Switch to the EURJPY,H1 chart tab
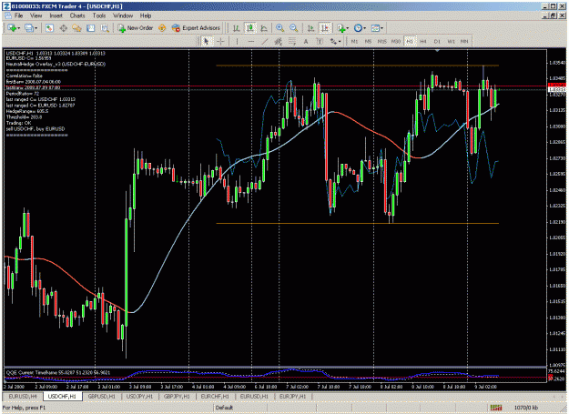This screenshot has height=414, width=569. click(x=292, y=397)
